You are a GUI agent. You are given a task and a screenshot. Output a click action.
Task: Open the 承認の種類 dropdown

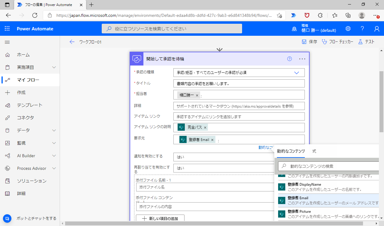pyautogui.click(x=239, y=73)
